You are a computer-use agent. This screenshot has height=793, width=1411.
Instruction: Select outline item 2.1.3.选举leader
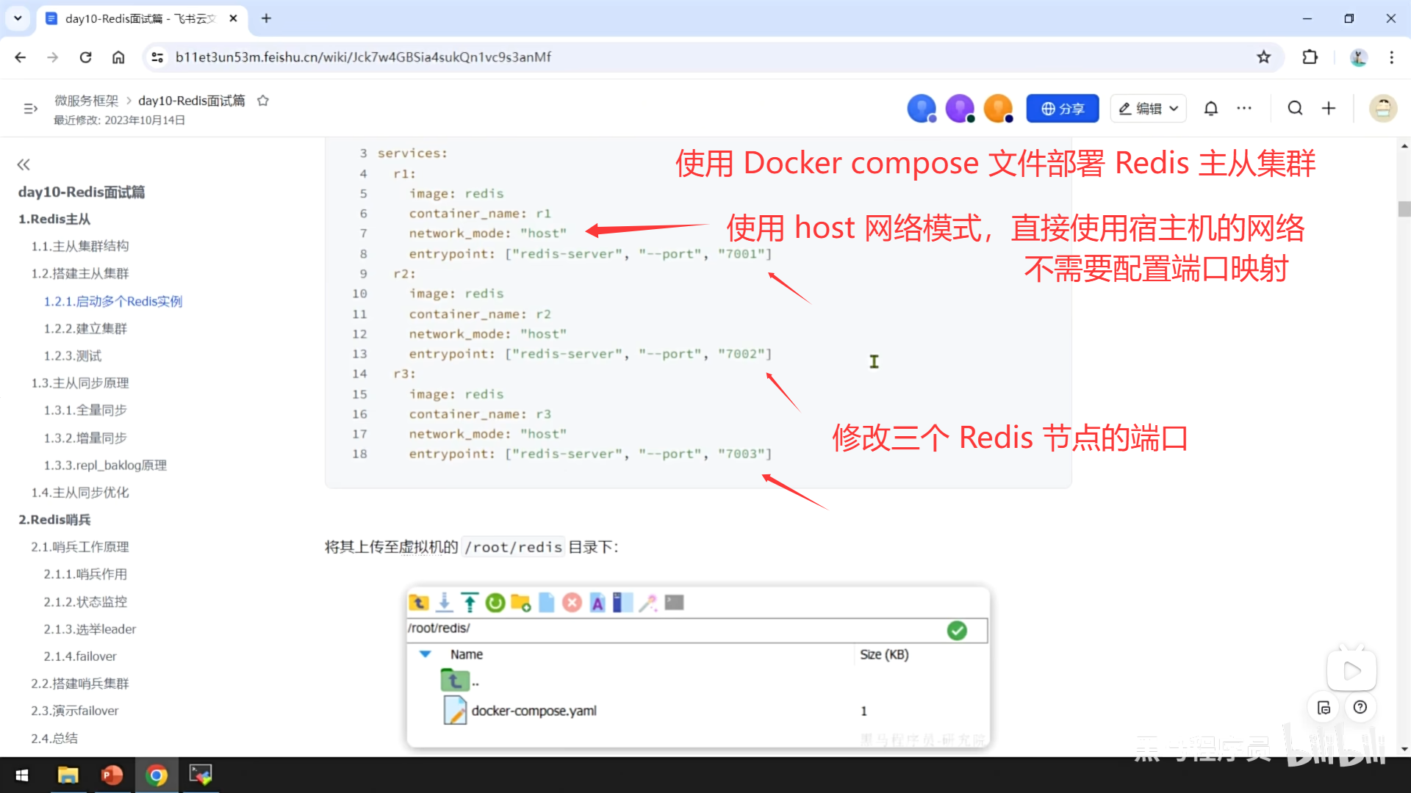coord(90,629)
